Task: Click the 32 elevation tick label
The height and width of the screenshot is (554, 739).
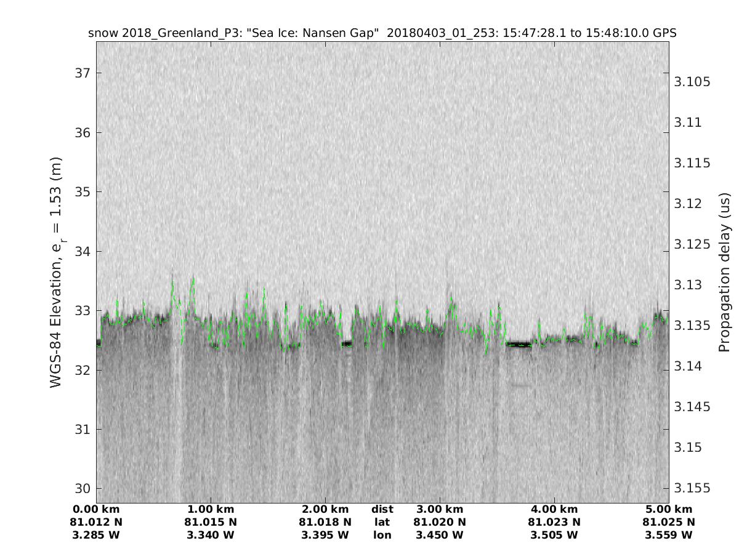Action: tap(83, 371)
